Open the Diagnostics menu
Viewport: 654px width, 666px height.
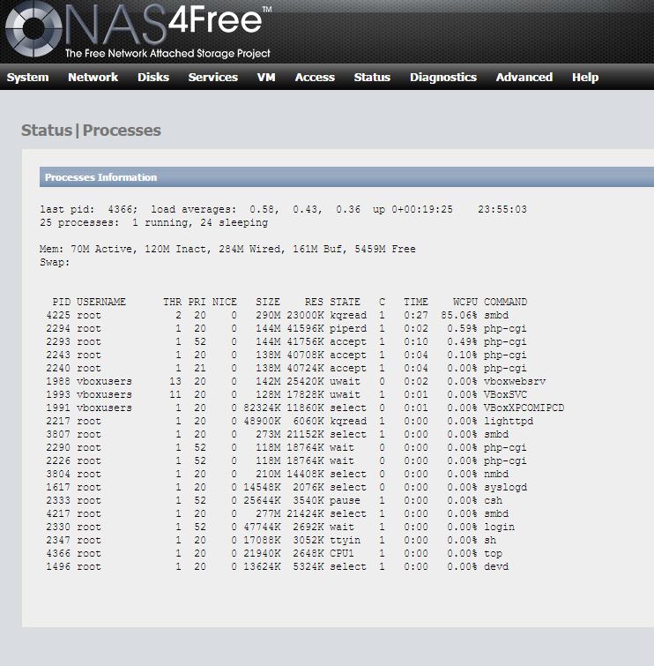[x=443, y=78]
